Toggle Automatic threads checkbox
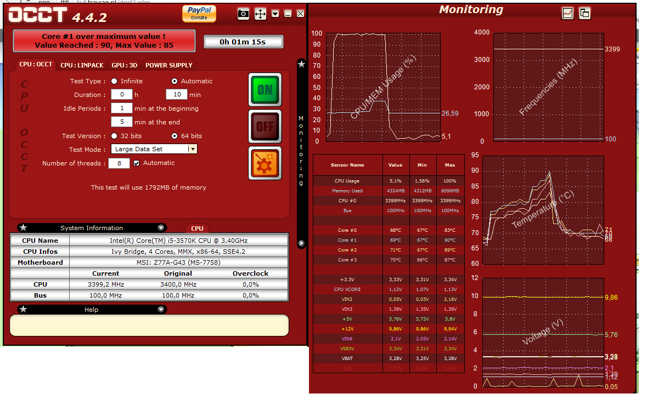The image size is (647, 394). [136, 163]
